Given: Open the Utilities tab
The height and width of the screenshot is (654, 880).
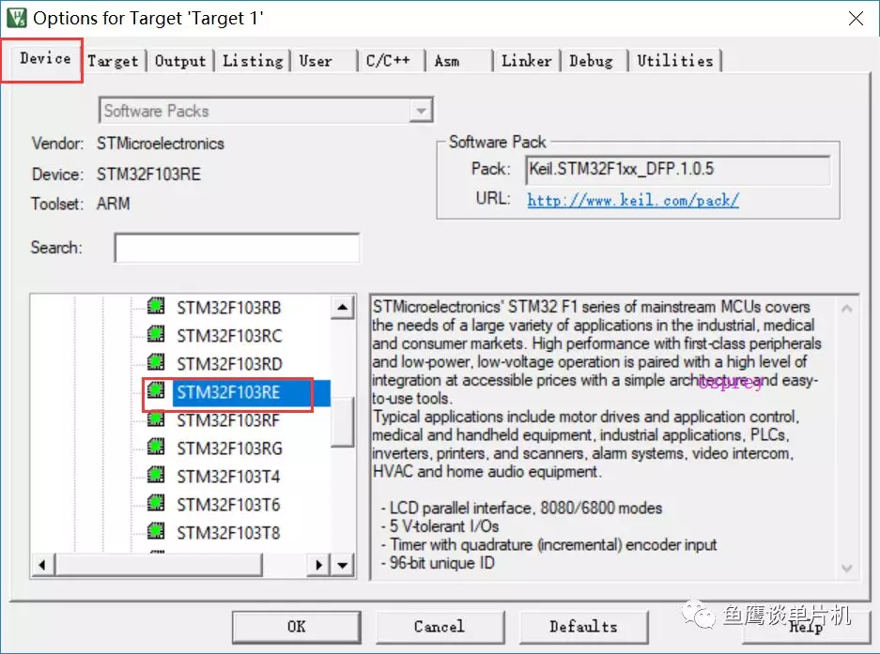Looking at the screenshot, I should (674, 61).
